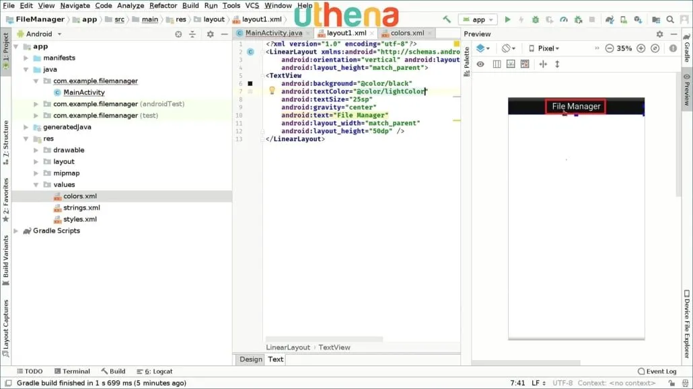Open the app run configuration dropdown

click(x=478, y=19)
